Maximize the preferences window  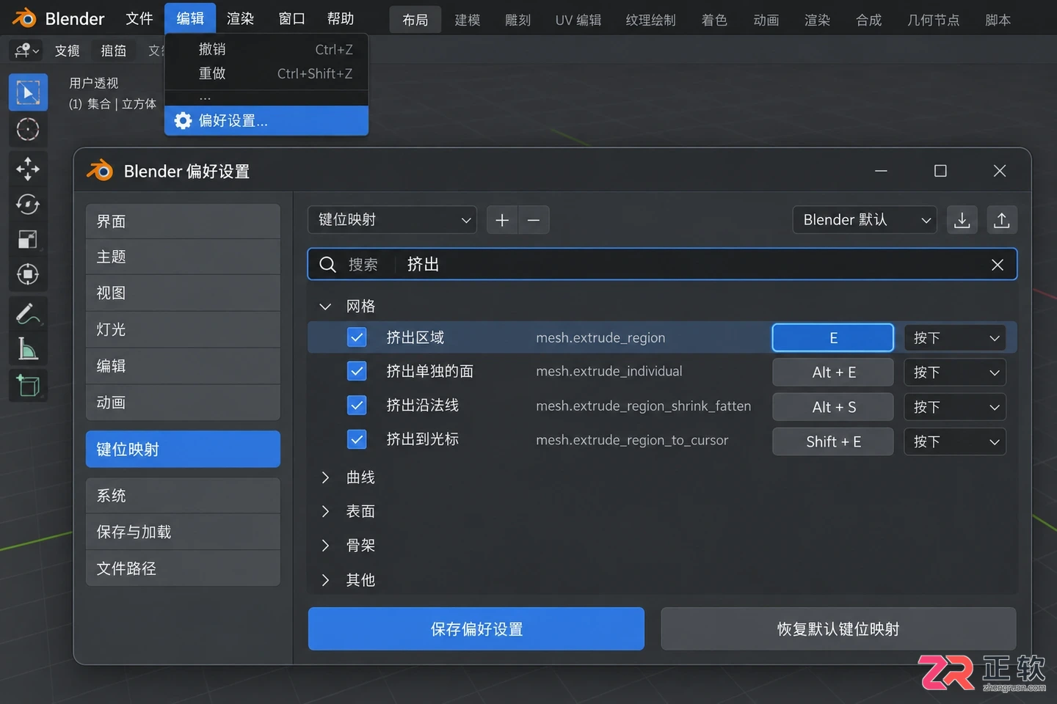[x=940, y=171]
